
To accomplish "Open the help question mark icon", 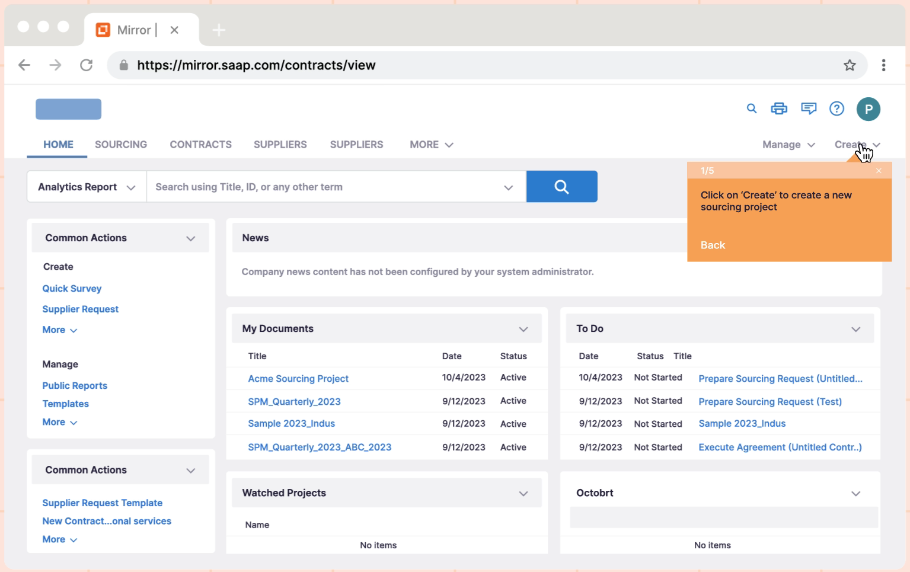I will (x=836, y=108).
